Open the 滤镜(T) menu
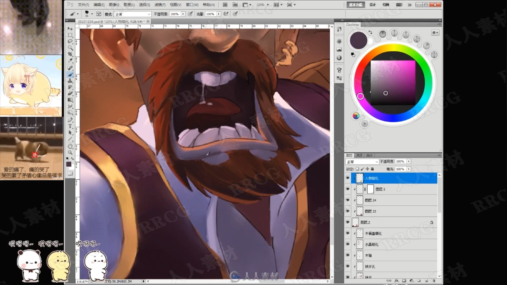This screenshot has height=285, width=507. pos(160,5)
